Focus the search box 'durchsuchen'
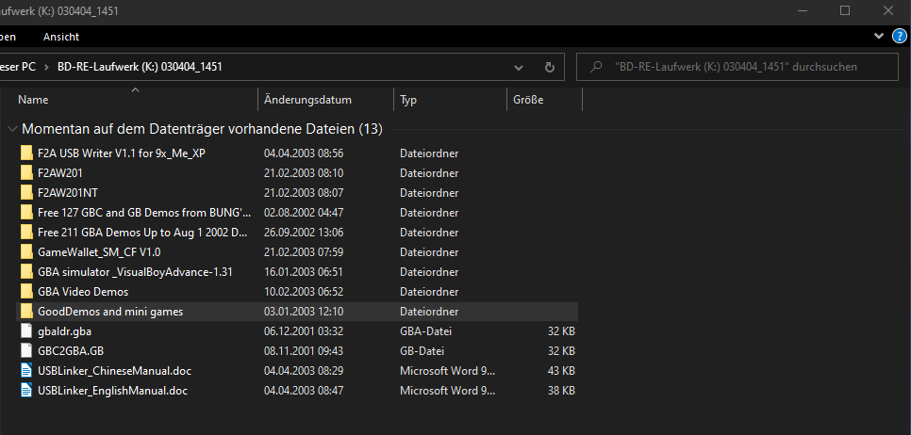This screenshot has width=911, height=435. [x=737, y=67]
